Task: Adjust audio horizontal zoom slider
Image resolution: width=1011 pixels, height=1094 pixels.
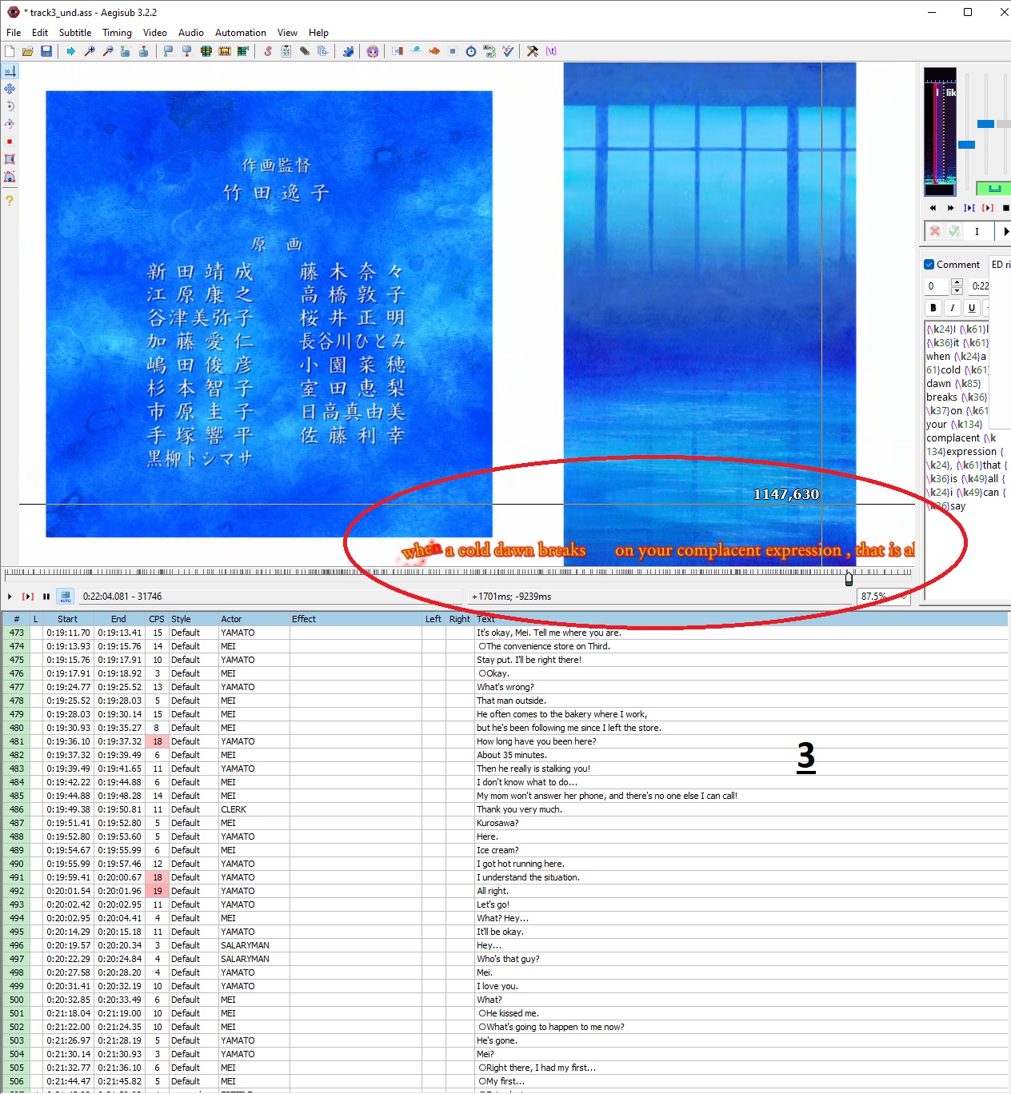Action: click(967, 145)
